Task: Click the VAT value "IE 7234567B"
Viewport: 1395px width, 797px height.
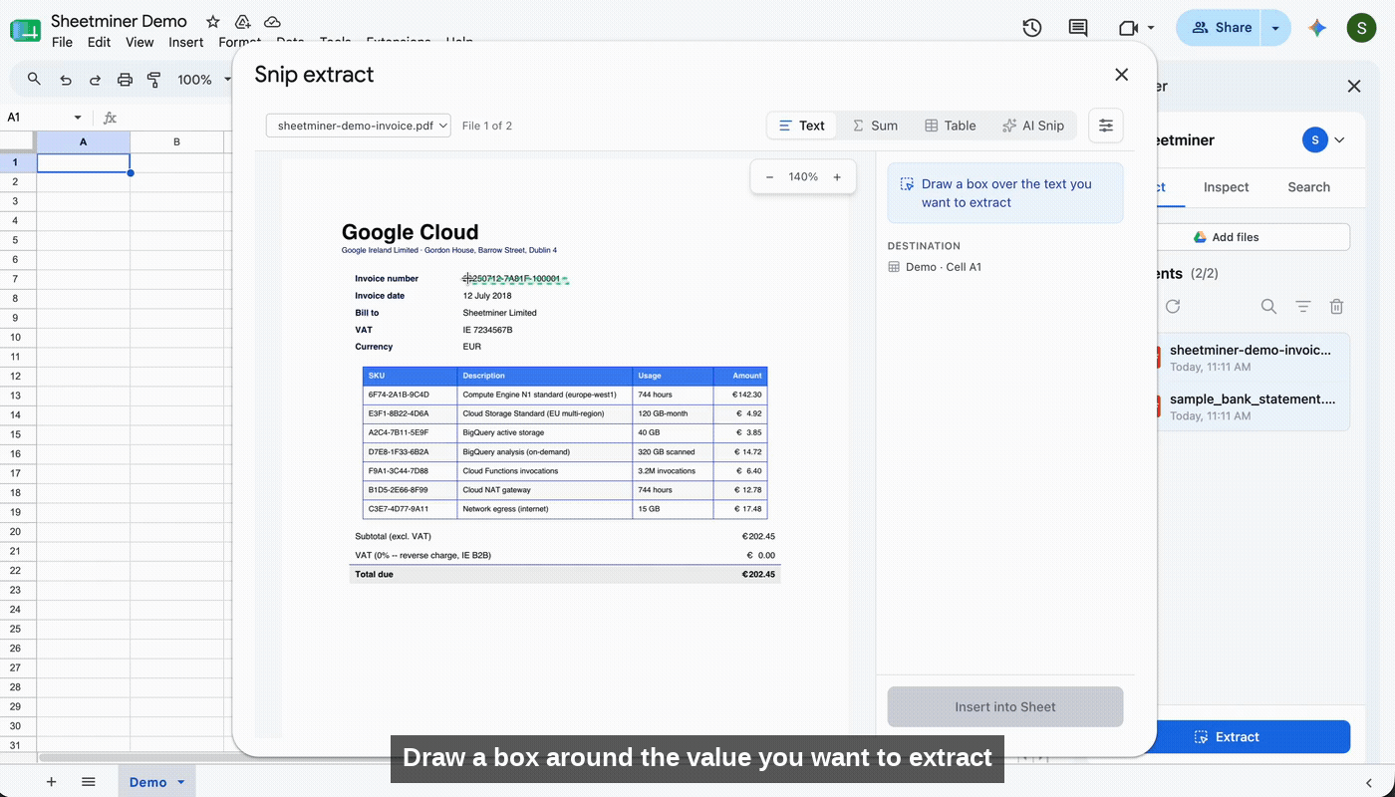Action: pos(487,330)
